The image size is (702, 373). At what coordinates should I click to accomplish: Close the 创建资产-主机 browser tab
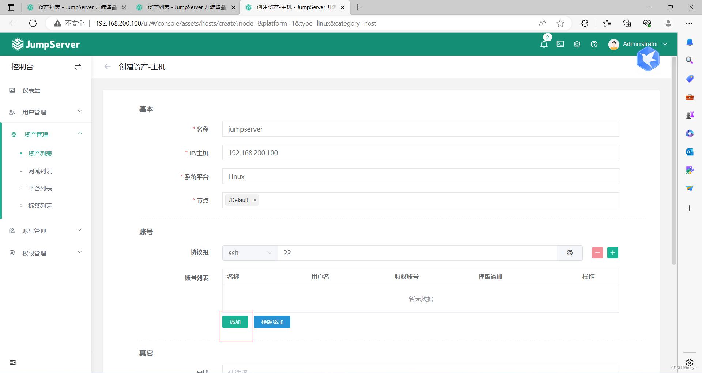tap(343, 7)
